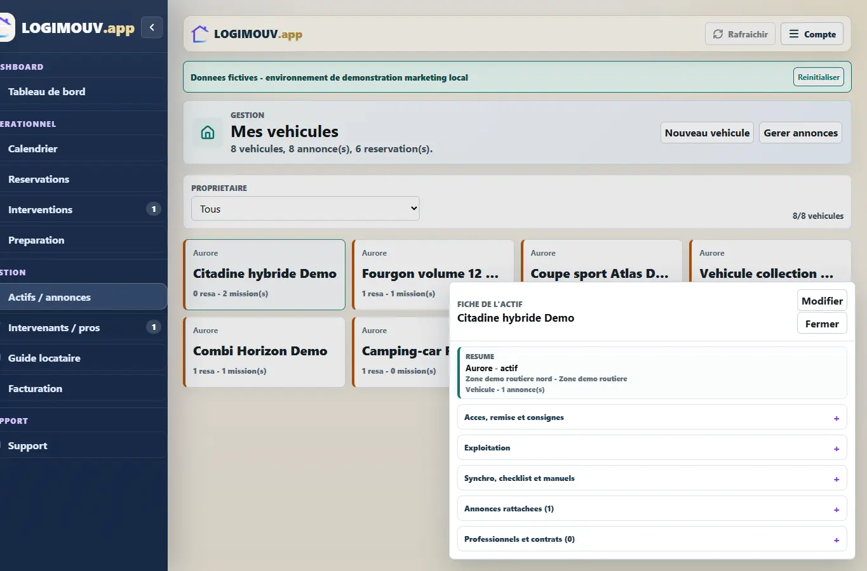867x571 pixels.
Task: Click the LOGIMOUV.app title in the sidebar
Action: 77,28
